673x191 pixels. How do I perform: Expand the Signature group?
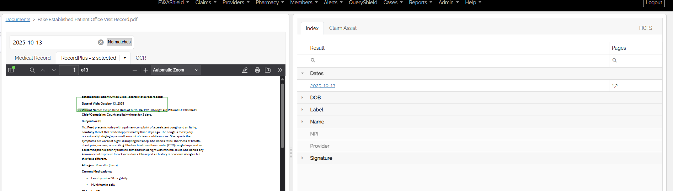click(303, 158)
